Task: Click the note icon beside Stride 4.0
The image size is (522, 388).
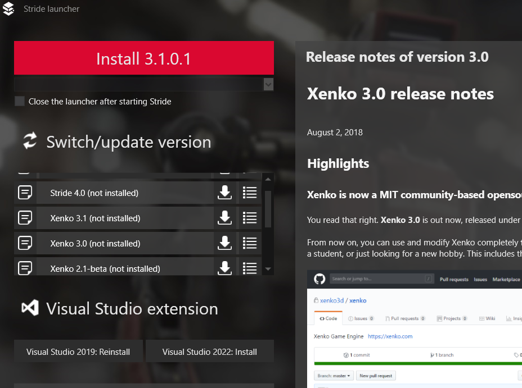Action: pyautogui.click(x=25, y=193)
